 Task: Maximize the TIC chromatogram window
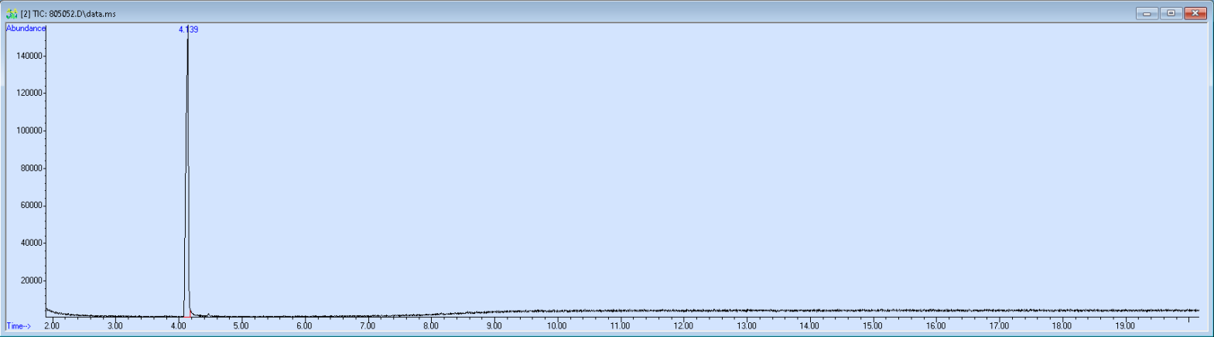(1171, 13)
